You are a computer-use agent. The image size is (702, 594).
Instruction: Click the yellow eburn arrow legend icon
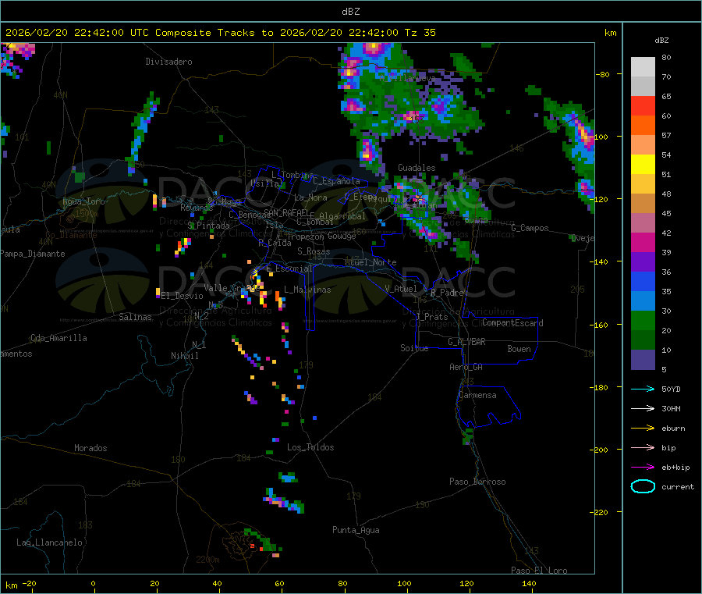coord(643,429)
